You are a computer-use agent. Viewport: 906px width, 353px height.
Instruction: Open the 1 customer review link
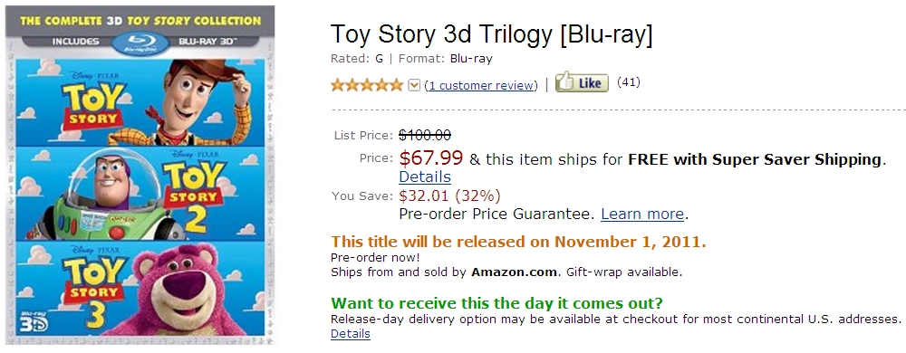pos(481,85)
